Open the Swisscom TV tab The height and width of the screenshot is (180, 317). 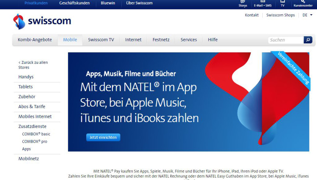tap(101, 40)
